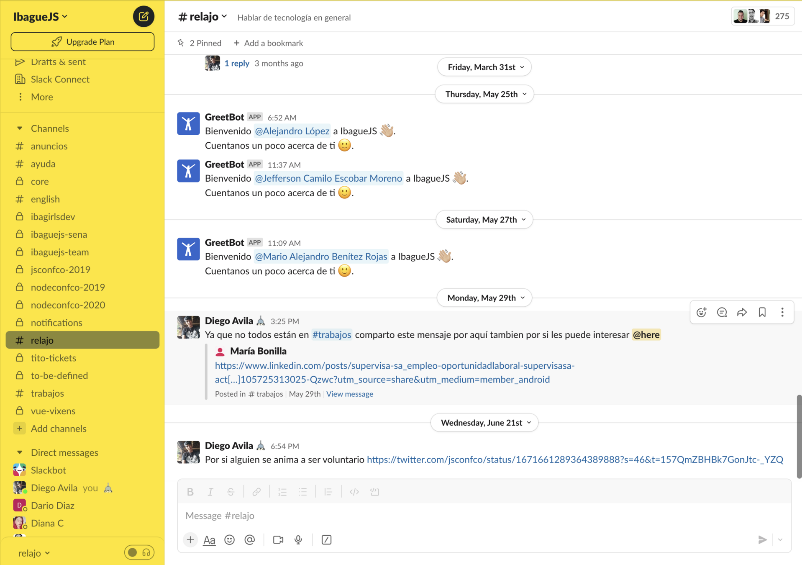Click Add a bookmark
The height and width of the screenshot is (565, 802).
pyautogui.click(x=268, y=43)
